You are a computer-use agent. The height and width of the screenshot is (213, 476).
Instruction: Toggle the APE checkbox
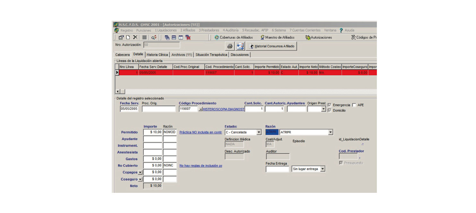pos(354,105)
